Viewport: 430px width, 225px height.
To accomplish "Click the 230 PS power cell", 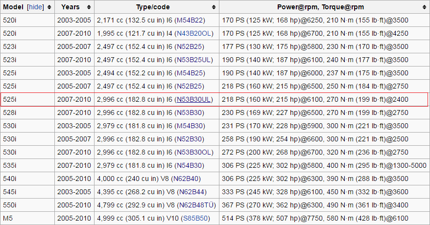I will pyautogui.click(x=324, y=112).
